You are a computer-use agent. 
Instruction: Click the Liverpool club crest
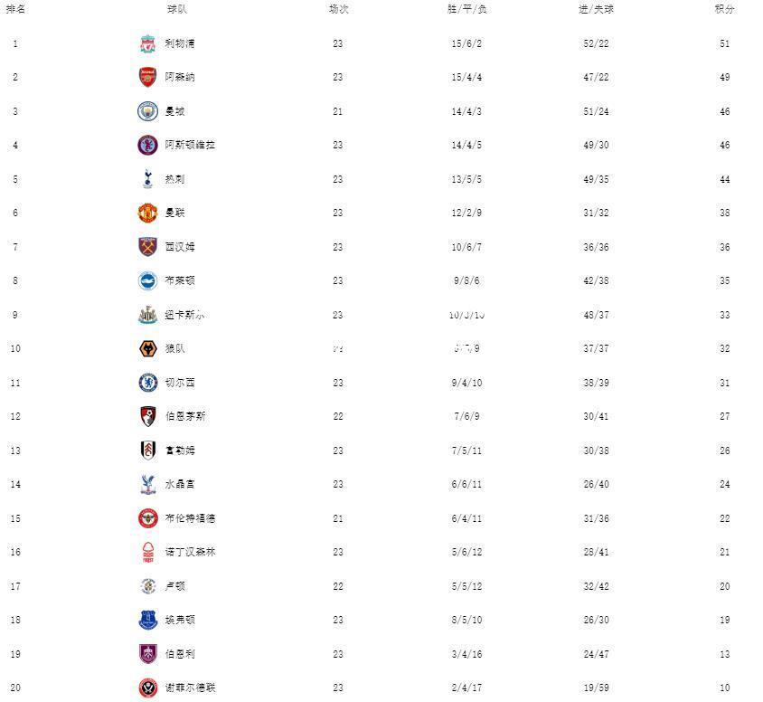click(x=147, y=43)
